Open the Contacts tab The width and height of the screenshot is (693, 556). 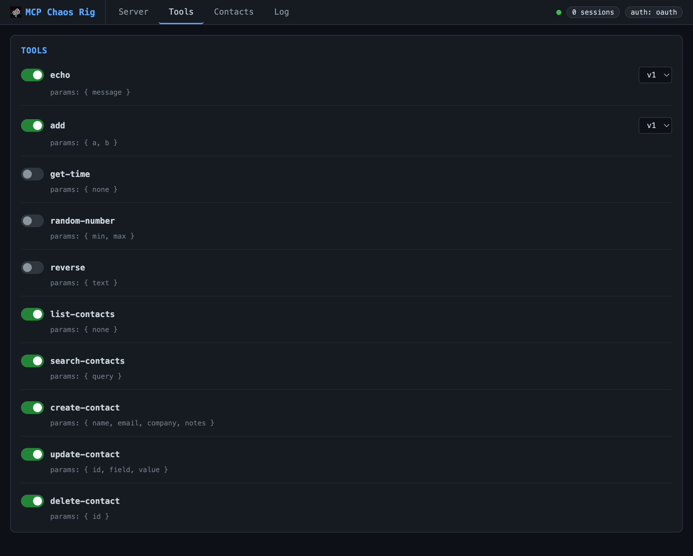pyautogui.click(x=234, y=12)
